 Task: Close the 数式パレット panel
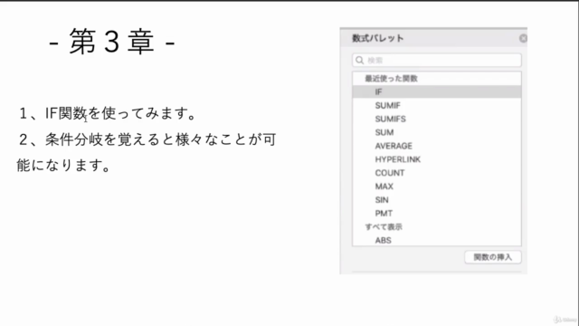click(x=523, y=38)
